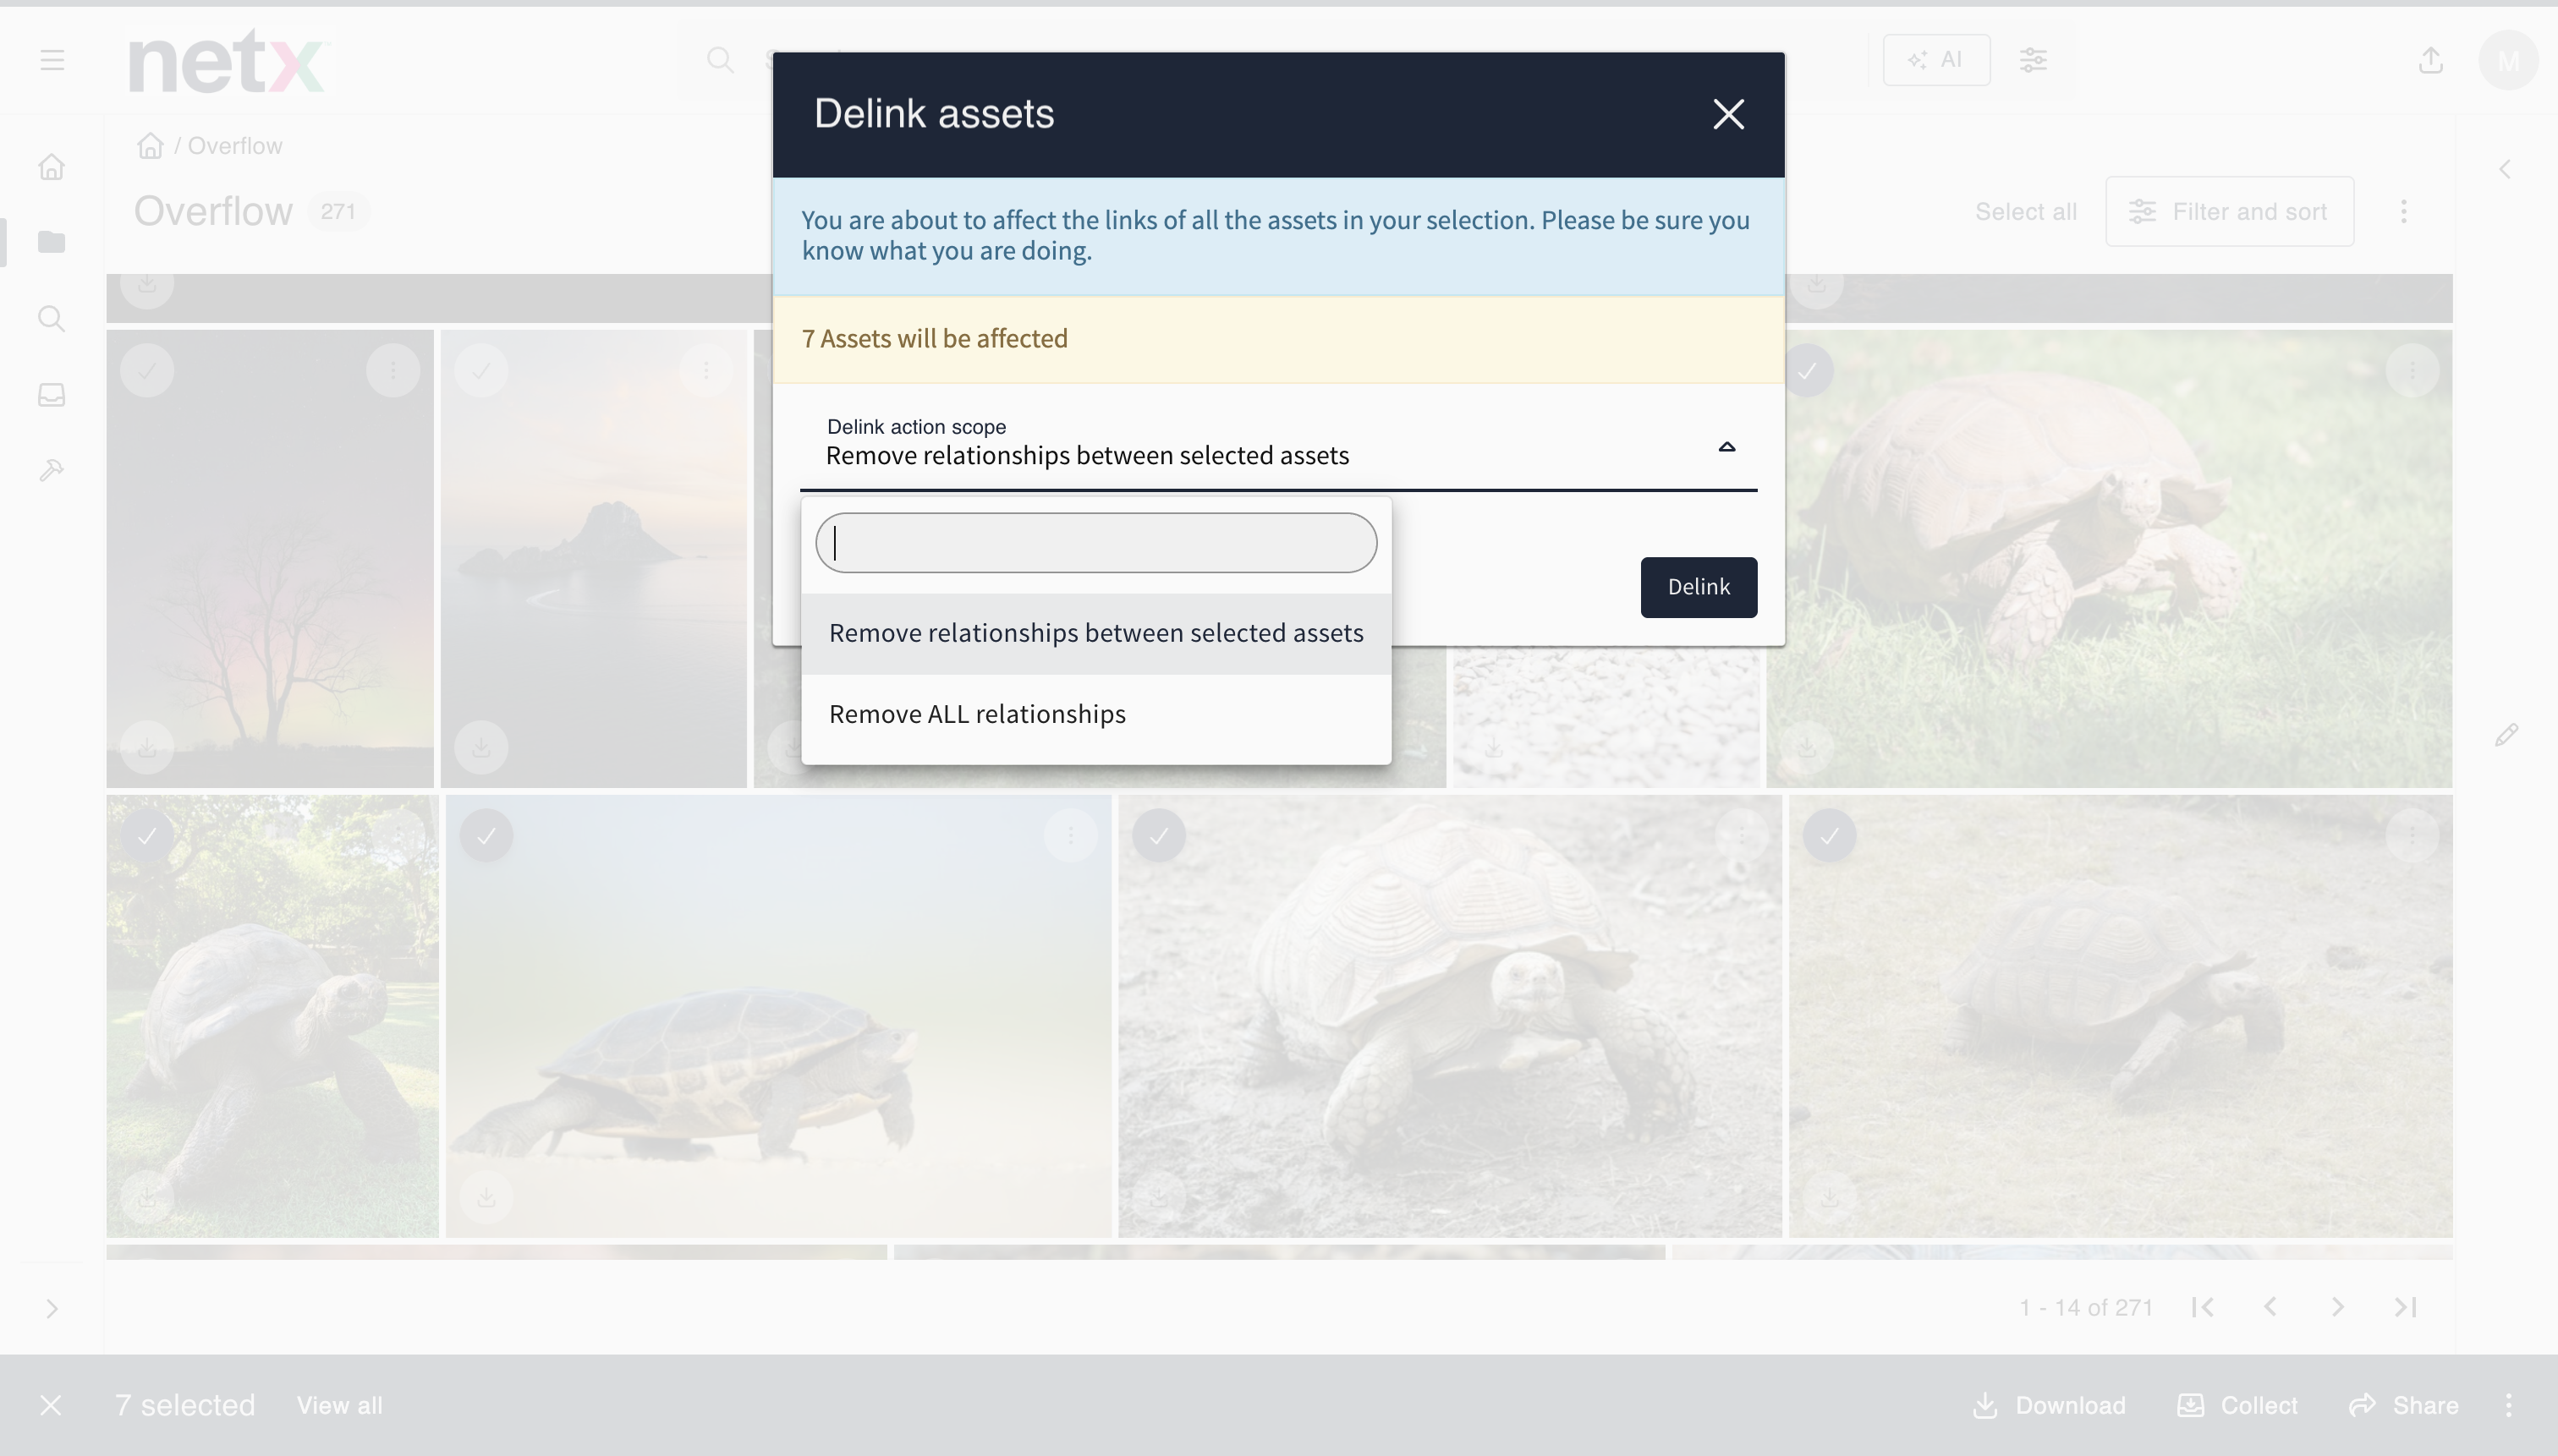The width and height of the screenshot is (2558, 1456).
Task: Click the netx logo
Action: point(229,61)
